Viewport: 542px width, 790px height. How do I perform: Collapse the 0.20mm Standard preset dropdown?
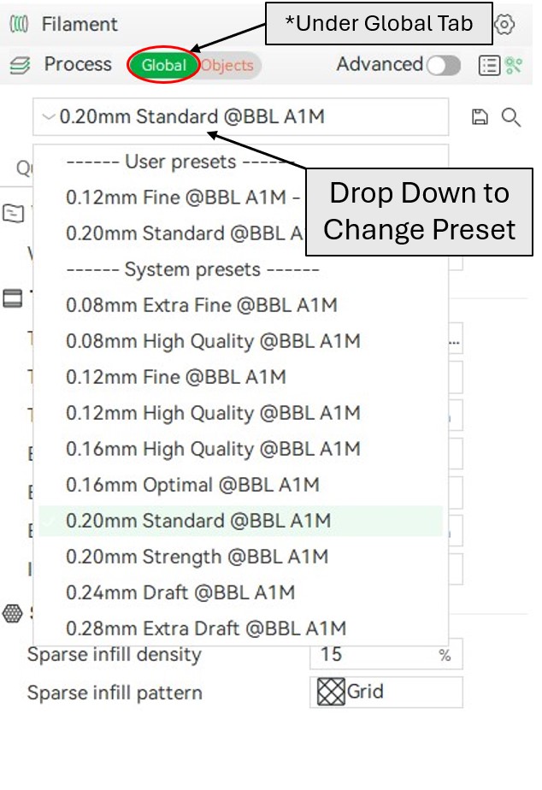[x=241, y=117]
